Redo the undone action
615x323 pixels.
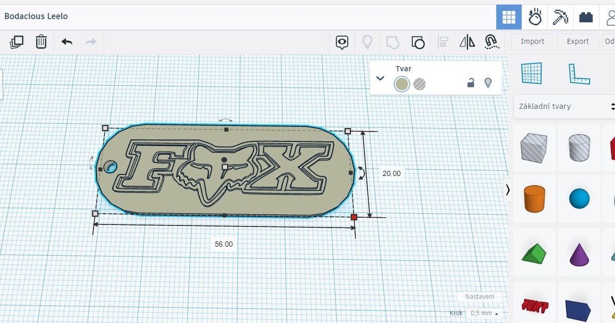click(91, 42)
